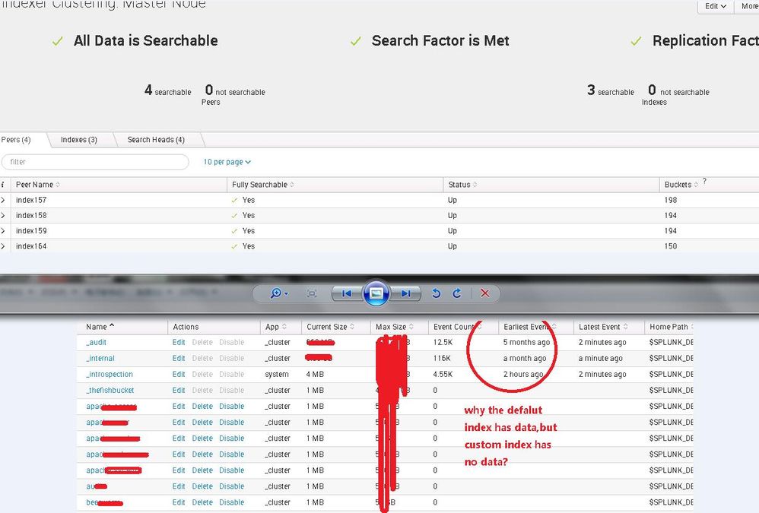The width and height of the screenshot is (759, 513).
Task: Open the 10 per page dropdown
Action: pyautogui.click(x=227, y=162)
